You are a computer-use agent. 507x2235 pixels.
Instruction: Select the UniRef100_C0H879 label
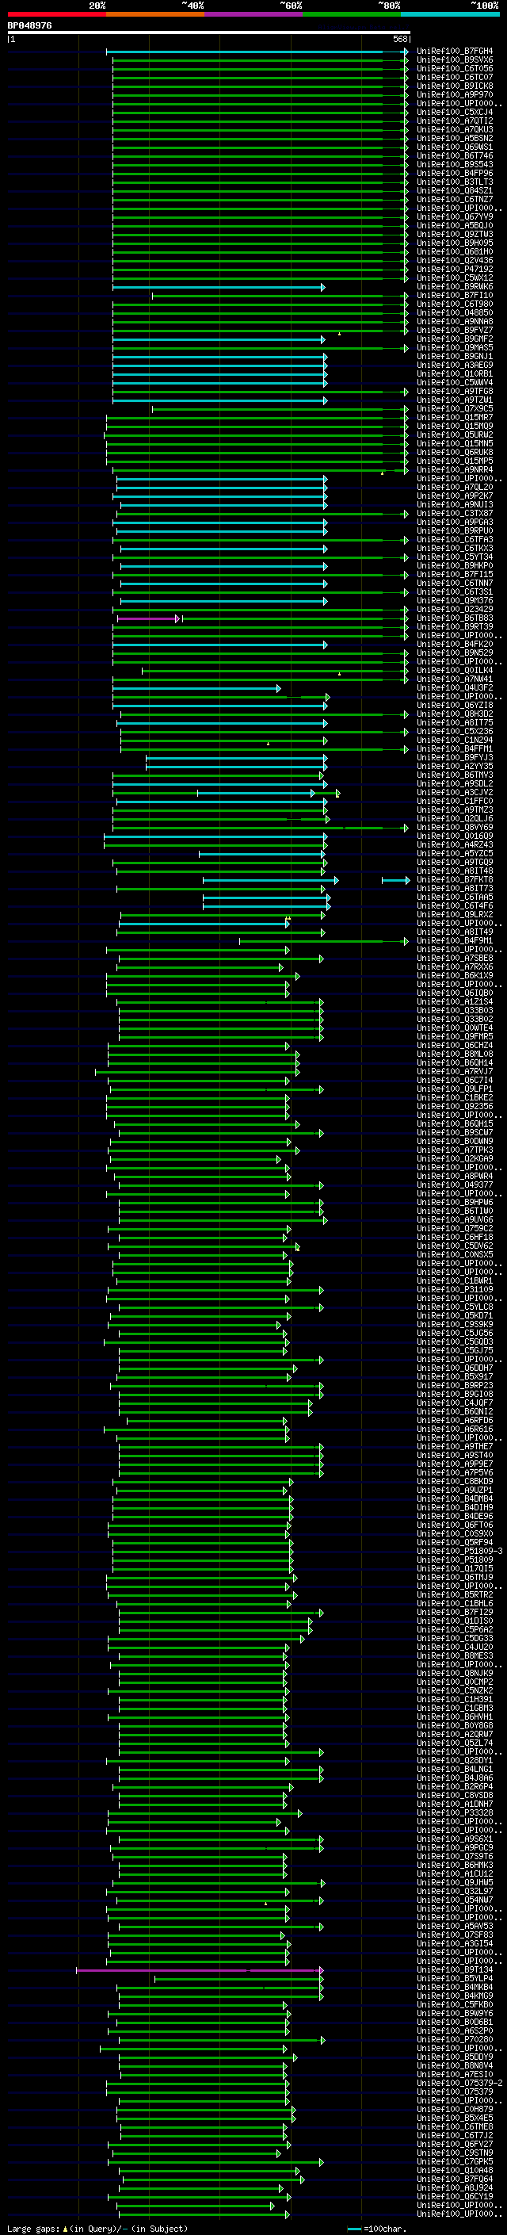(x=455, y=2109)
